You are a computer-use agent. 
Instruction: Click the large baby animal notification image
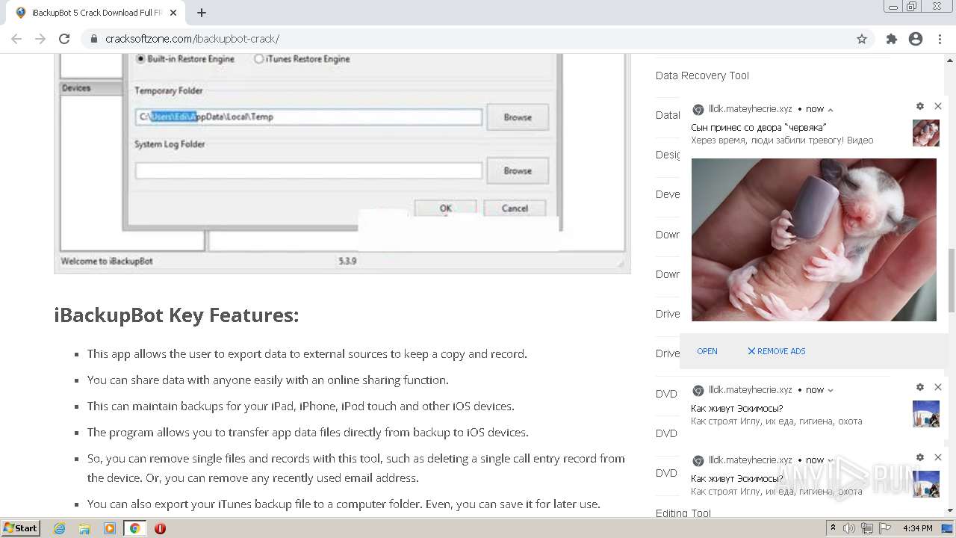[x=814, y=240]
